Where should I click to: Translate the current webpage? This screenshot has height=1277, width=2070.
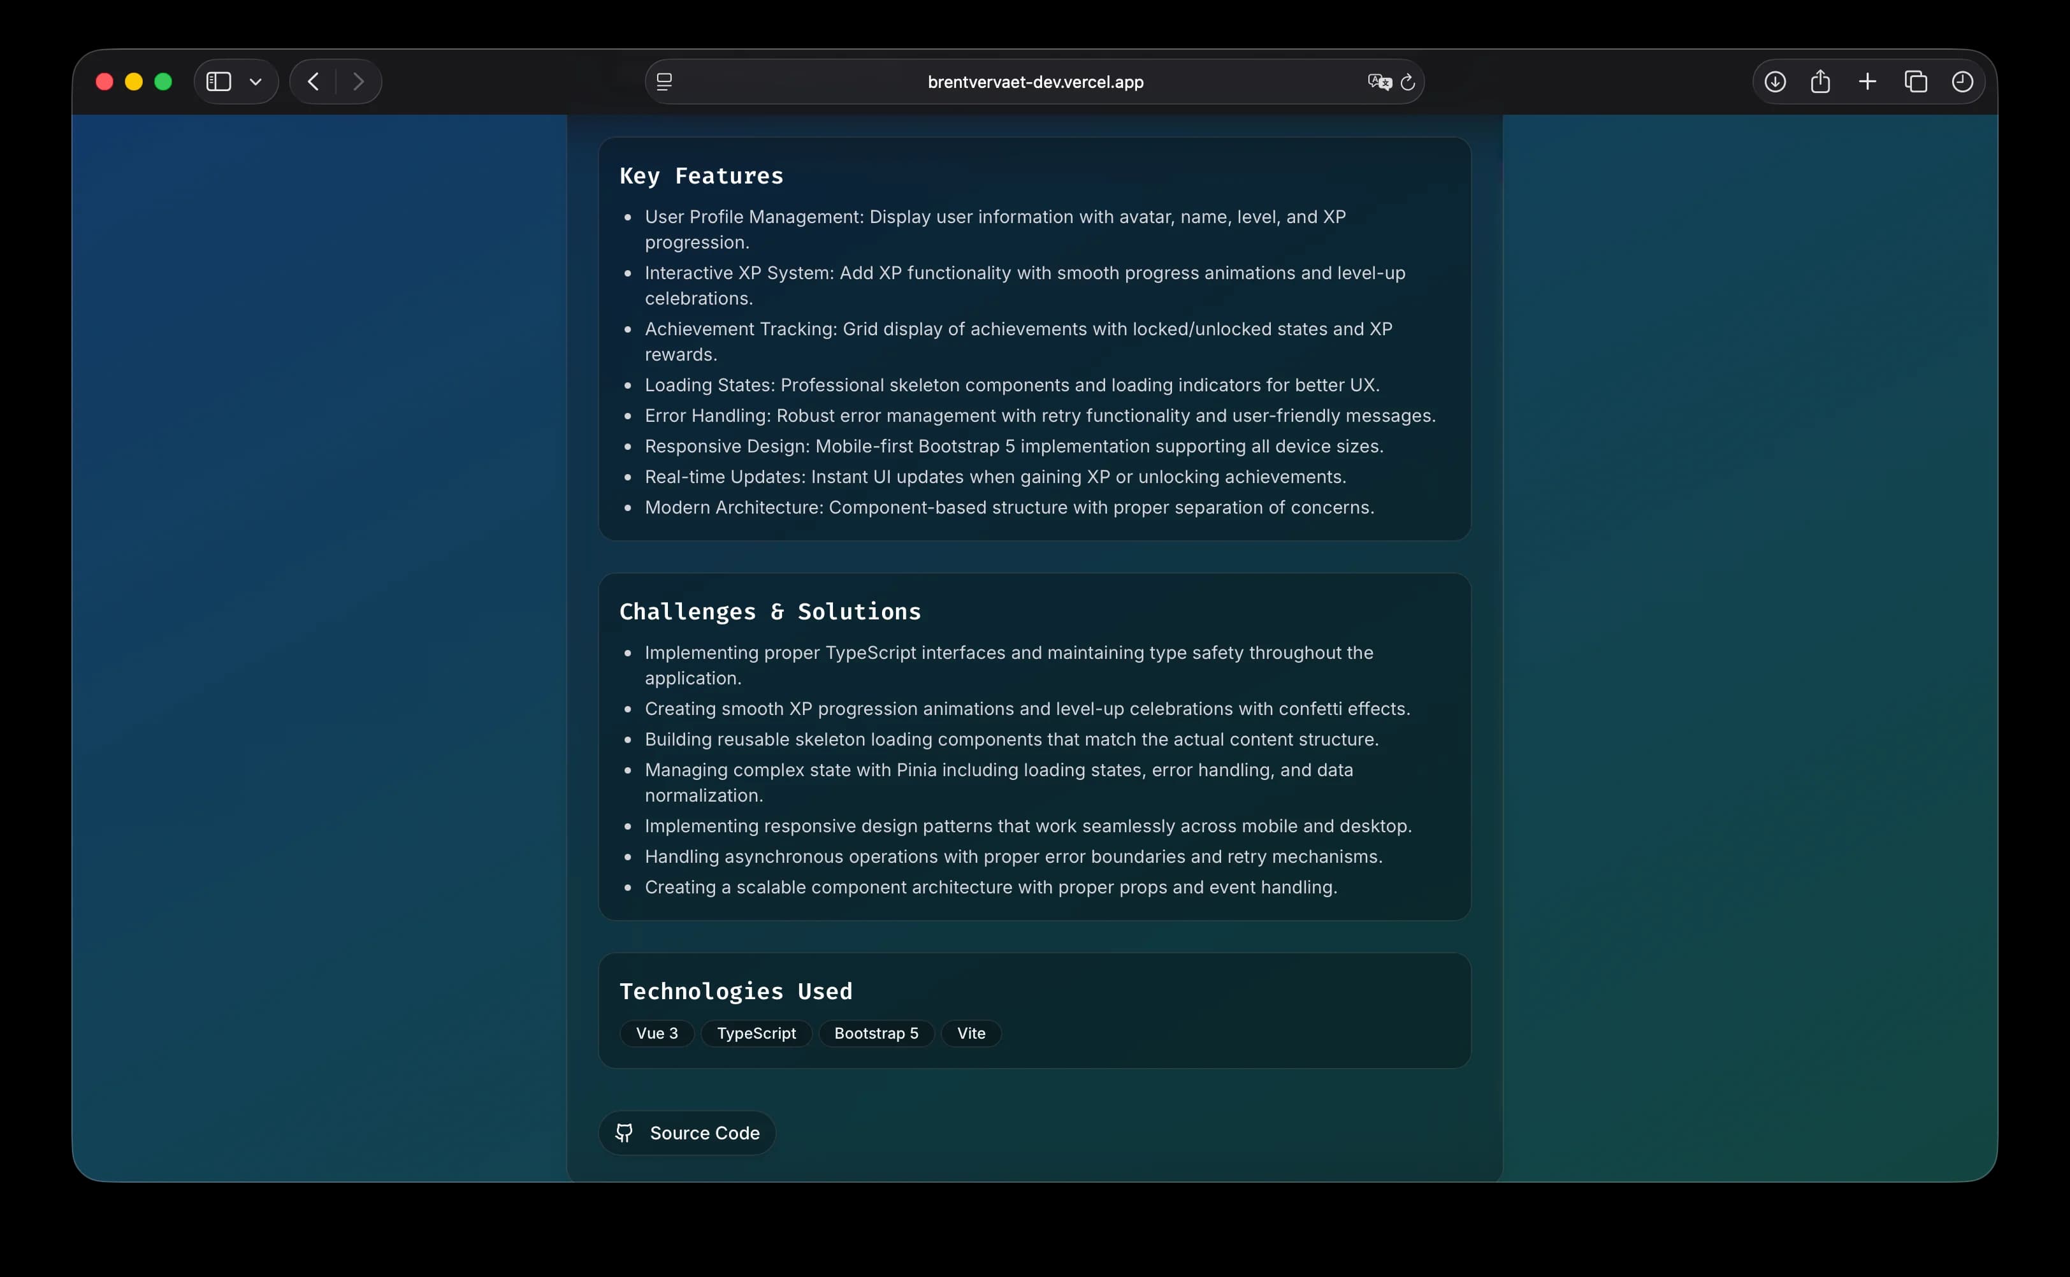point(1379,81)
